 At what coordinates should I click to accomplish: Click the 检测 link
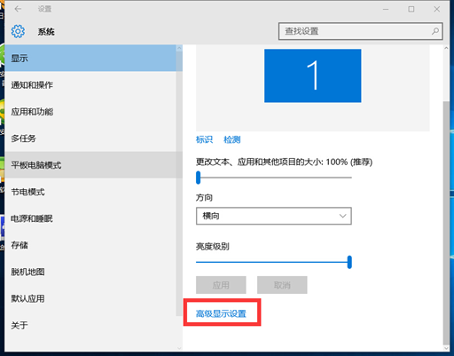[232, 139]
